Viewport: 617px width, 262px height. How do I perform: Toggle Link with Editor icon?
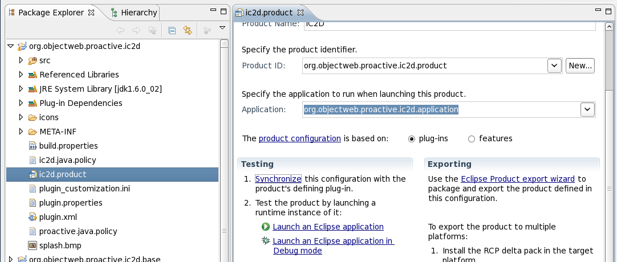point(187,31)
